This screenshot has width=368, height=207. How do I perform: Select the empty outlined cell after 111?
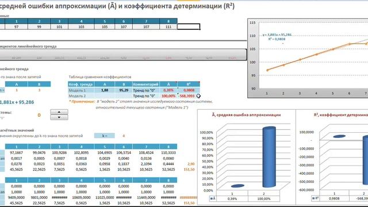click(x=189, y=26)
